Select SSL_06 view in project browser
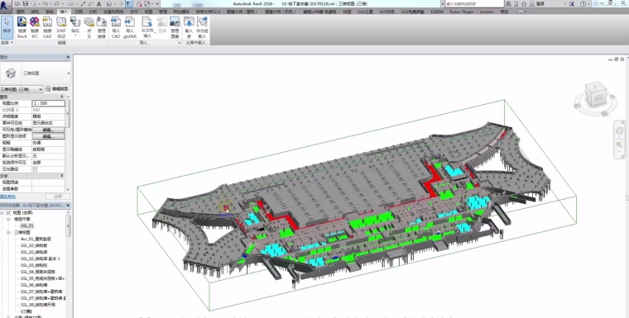Viewport: 629px width, 318px height. click(x=34, y=285)
